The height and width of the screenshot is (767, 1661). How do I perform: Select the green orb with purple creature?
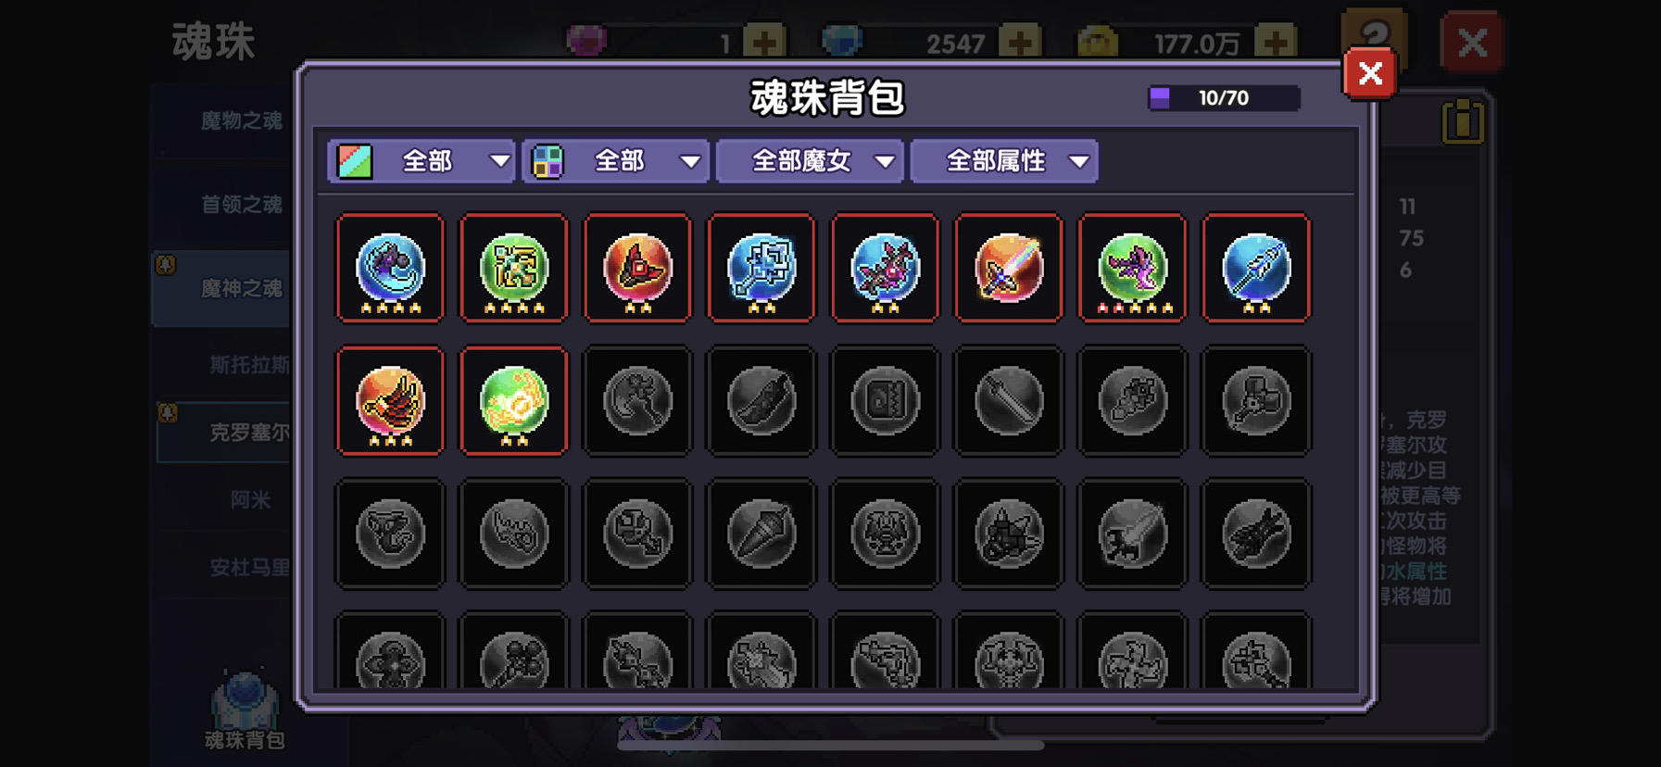(1132, 268)
